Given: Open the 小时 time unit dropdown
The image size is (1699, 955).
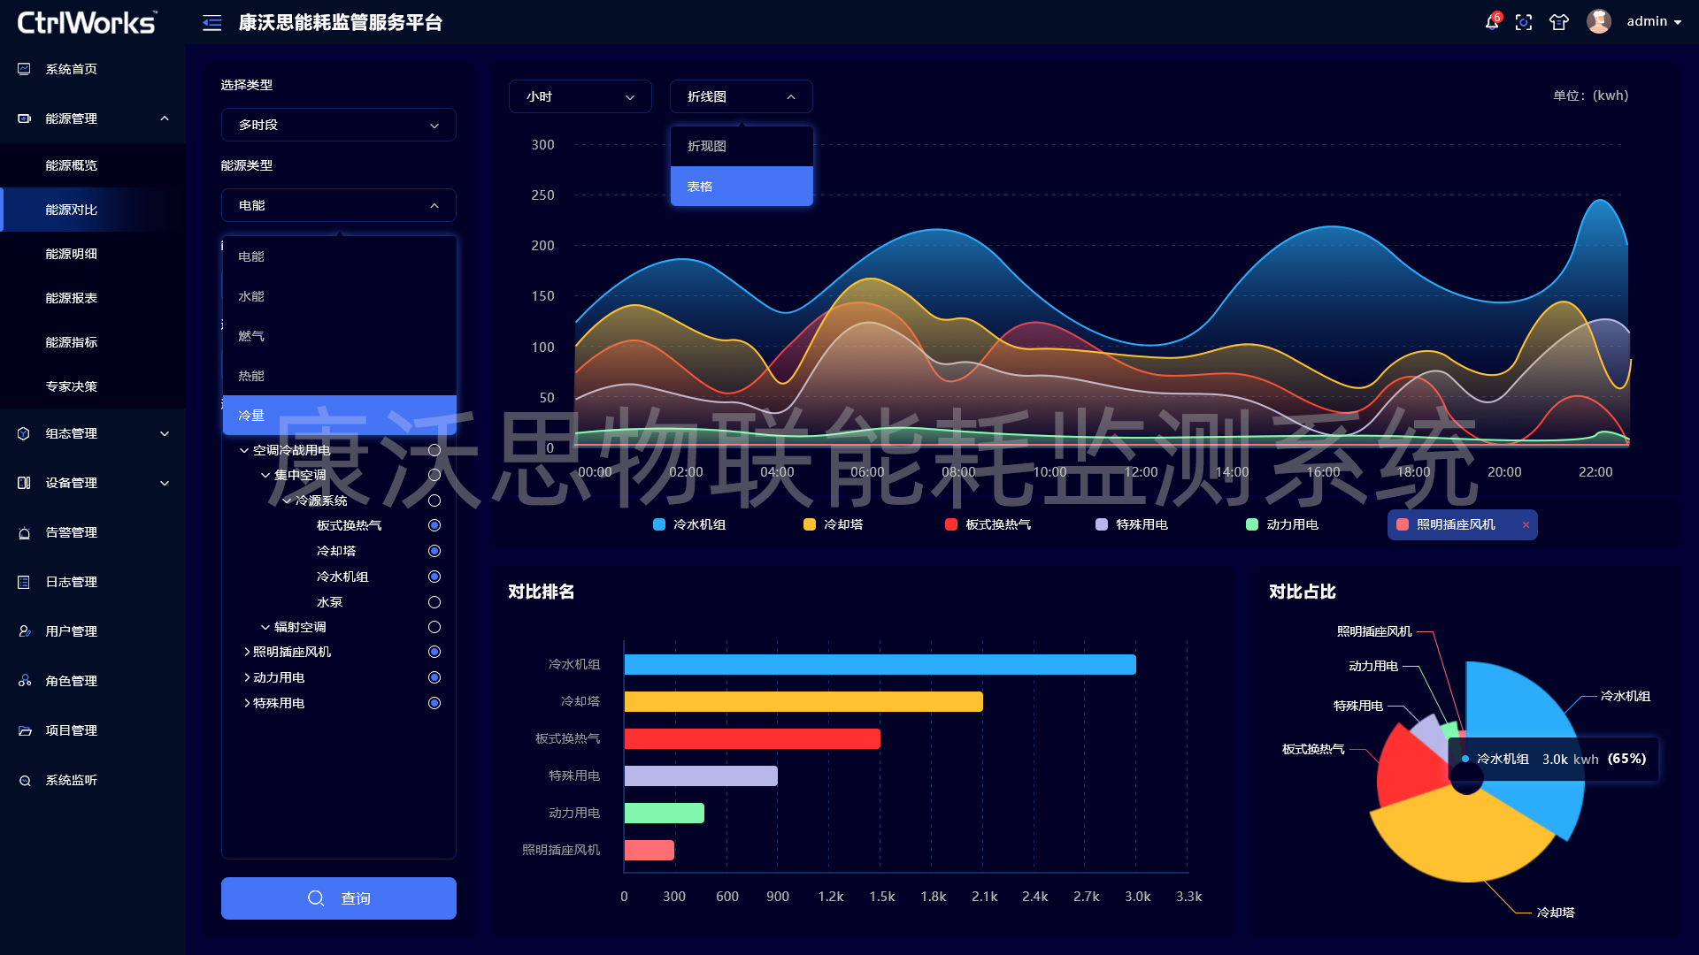Looking at the screenshot, I should [x=580, y=96].
